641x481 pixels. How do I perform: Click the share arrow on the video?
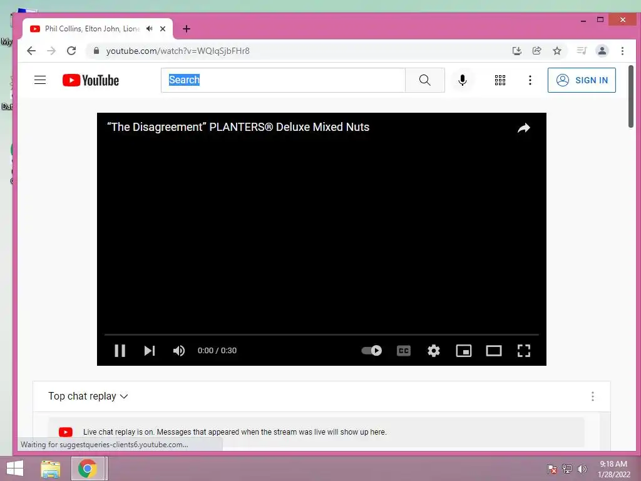click(524, 128)
